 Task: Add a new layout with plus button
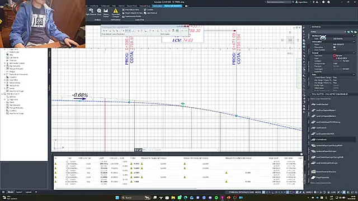(x=36, y=192)
